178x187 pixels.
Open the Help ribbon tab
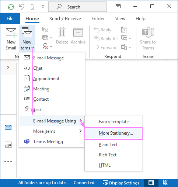[x=140, y=19]
